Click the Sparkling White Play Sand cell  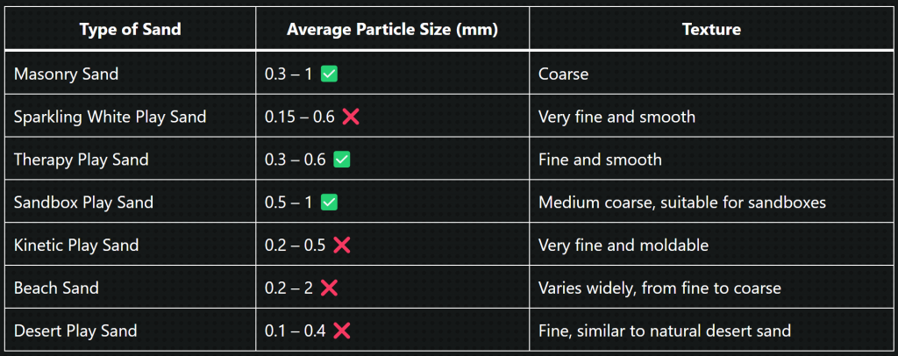coord(130,117)
